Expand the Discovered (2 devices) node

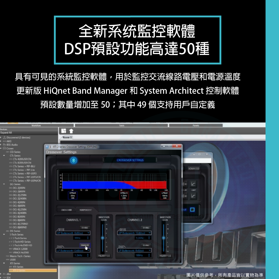pyautogui.click(x=1, y=138)
